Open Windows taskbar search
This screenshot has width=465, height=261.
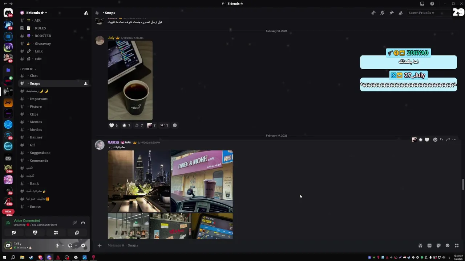(x=13, y=257)
